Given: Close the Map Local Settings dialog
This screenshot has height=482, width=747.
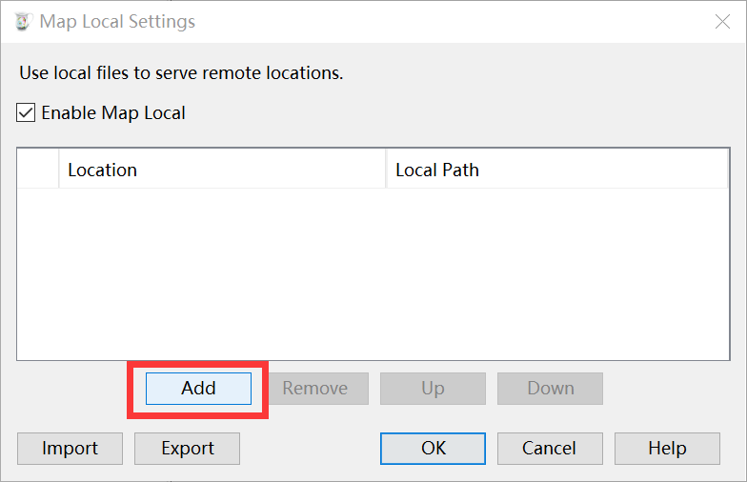Looking at the screenshot, I should click(x=722, y=21).
